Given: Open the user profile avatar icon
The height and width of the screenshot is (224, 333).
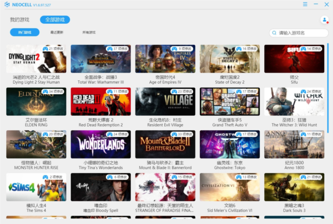Looking at the screenshot, I should (324, 20).
